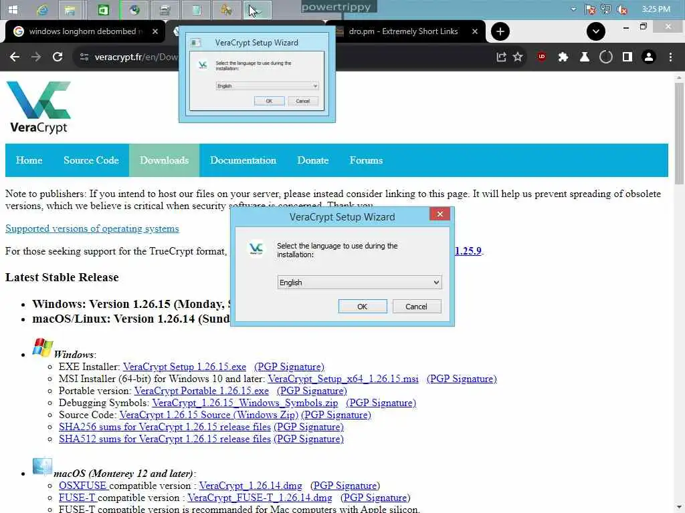The width and height of the screenshot is (685, 513).
Task: Reload the VeraCrypt page
Action: click(x=58, y=57)
